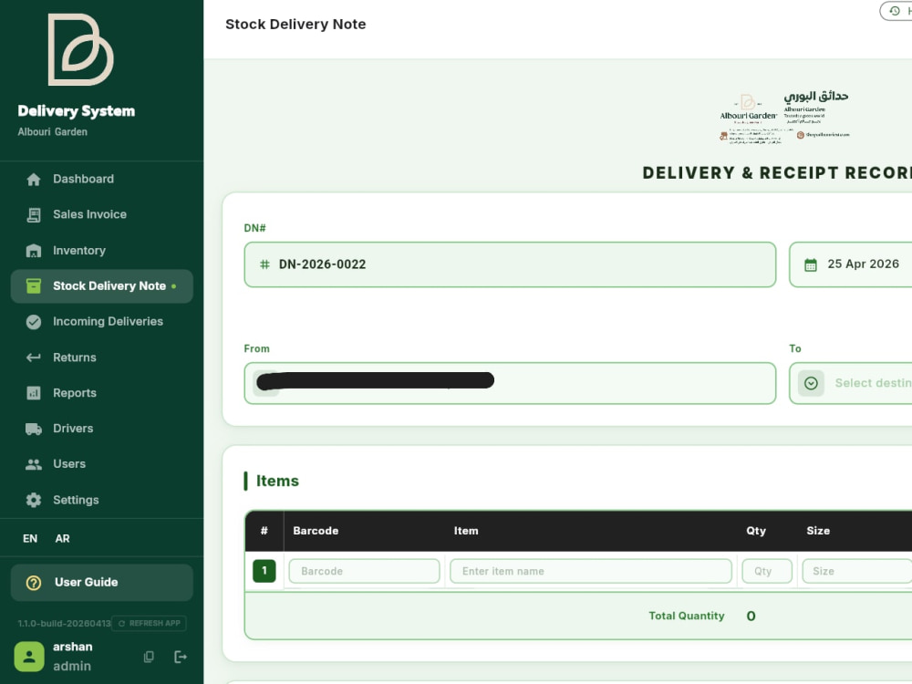Click the Reports chart icon
The height and width of the screenshot is (684, 912).
click(34, 393)
